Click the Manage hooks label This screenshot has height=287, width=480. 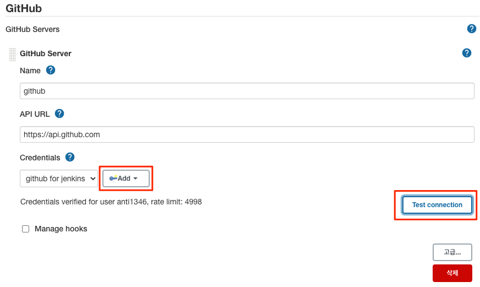[x=61, y=229]
